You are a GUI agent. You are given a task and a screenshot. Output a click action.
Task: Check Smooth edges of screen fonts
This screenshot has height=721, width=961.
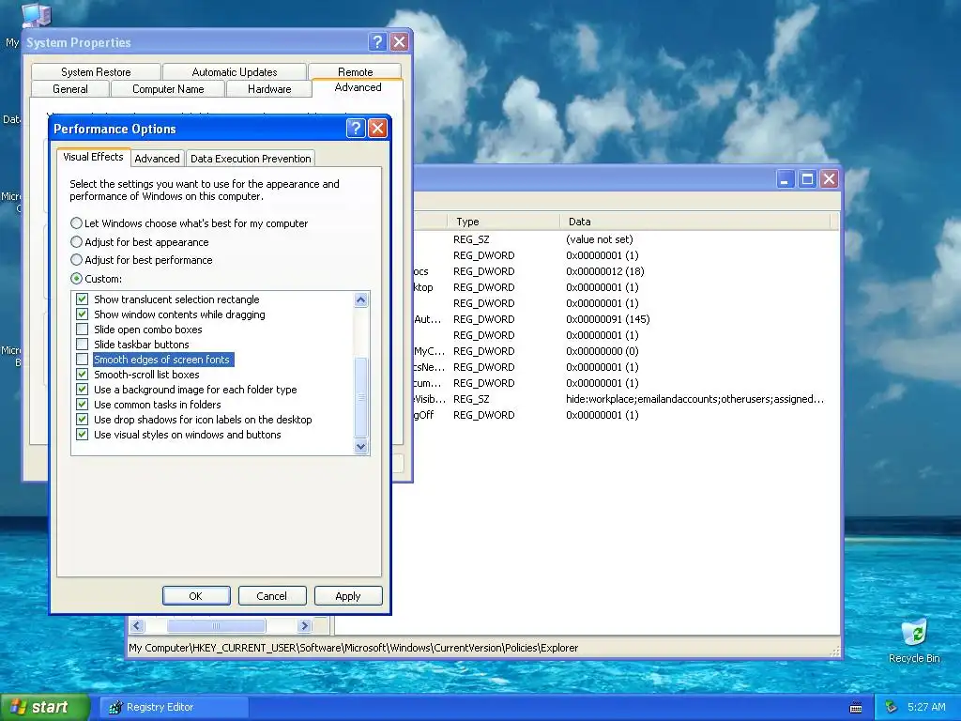83,360
